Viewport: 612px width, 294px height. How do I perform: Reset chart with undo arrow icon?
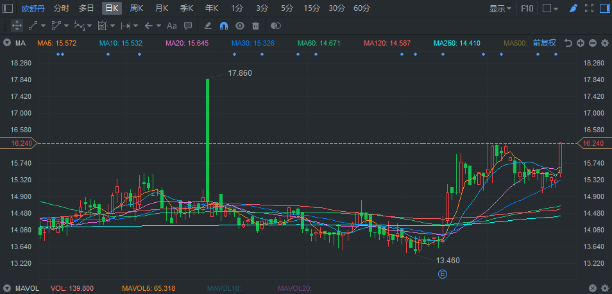[568, 43]
